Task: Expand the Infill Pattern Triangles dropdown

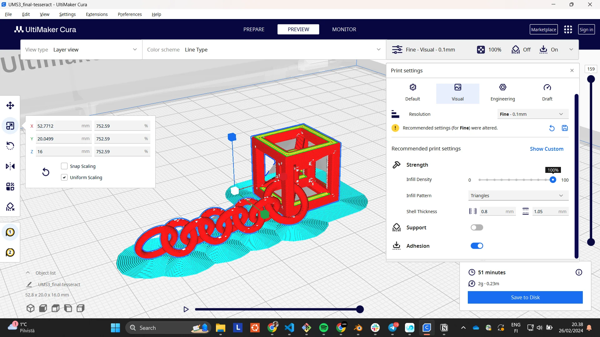Action: pos(518,196)
